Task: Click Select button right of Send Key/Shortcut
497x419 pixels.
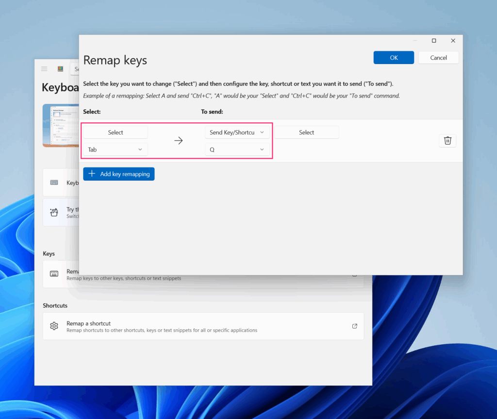Action: point(307,132)
